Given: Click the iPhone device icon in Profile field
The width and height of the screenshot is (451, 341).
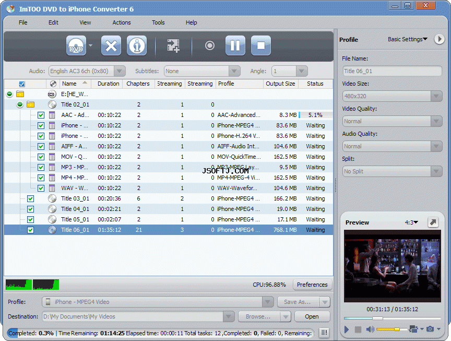Looking at the screenshot, I should [x=48, y=302].
